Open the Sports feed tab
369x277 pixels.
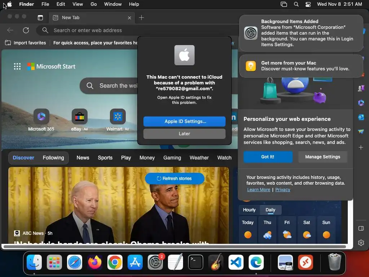(105, 158)
